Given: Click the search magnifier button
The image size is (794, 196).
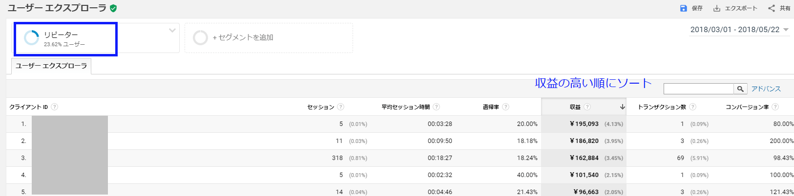Looking at the screenshot, I should point(741,89).
